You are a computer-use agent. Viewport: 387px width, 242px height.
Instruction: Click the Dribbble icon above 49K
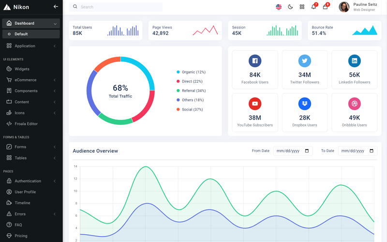(355, 104)
